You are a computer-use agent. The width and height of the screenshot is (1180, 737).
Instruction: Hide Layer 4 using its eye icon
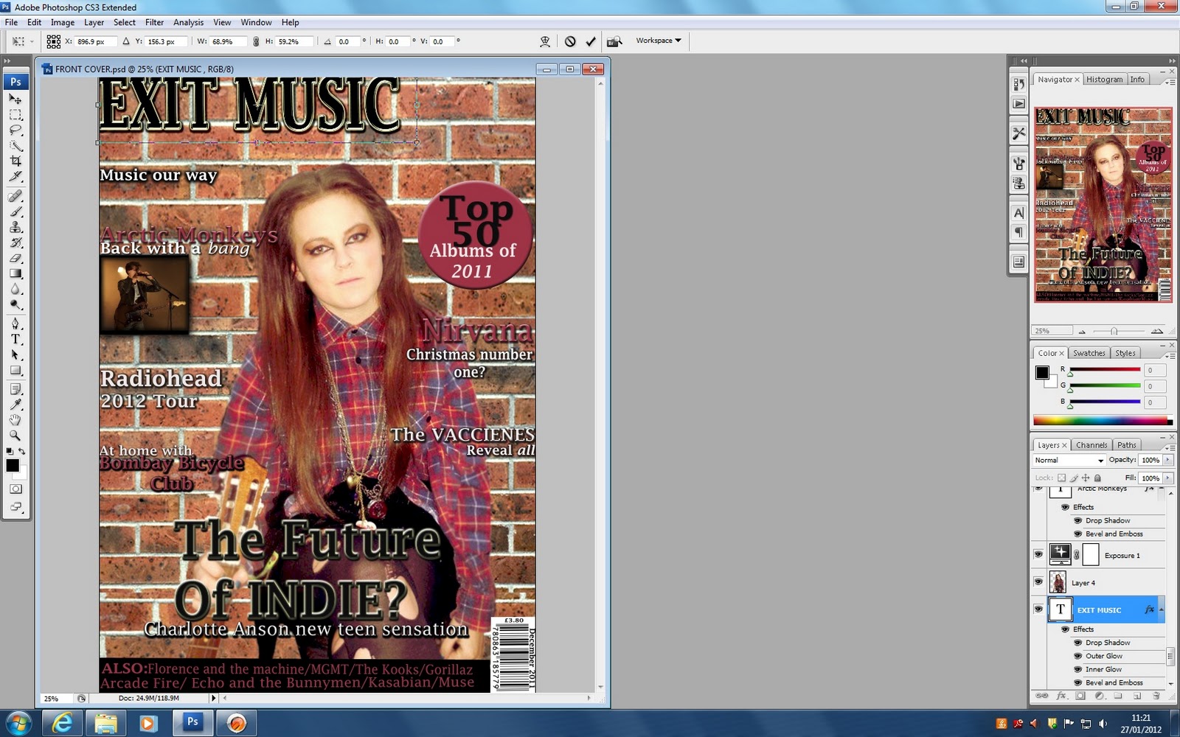tap(1038, 582)
